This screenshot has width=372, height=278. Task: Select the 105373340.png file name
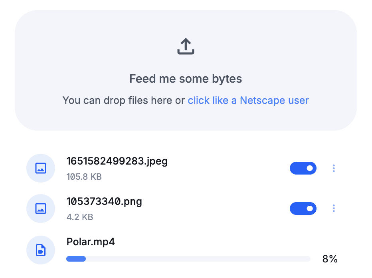[x=104, y=202]
